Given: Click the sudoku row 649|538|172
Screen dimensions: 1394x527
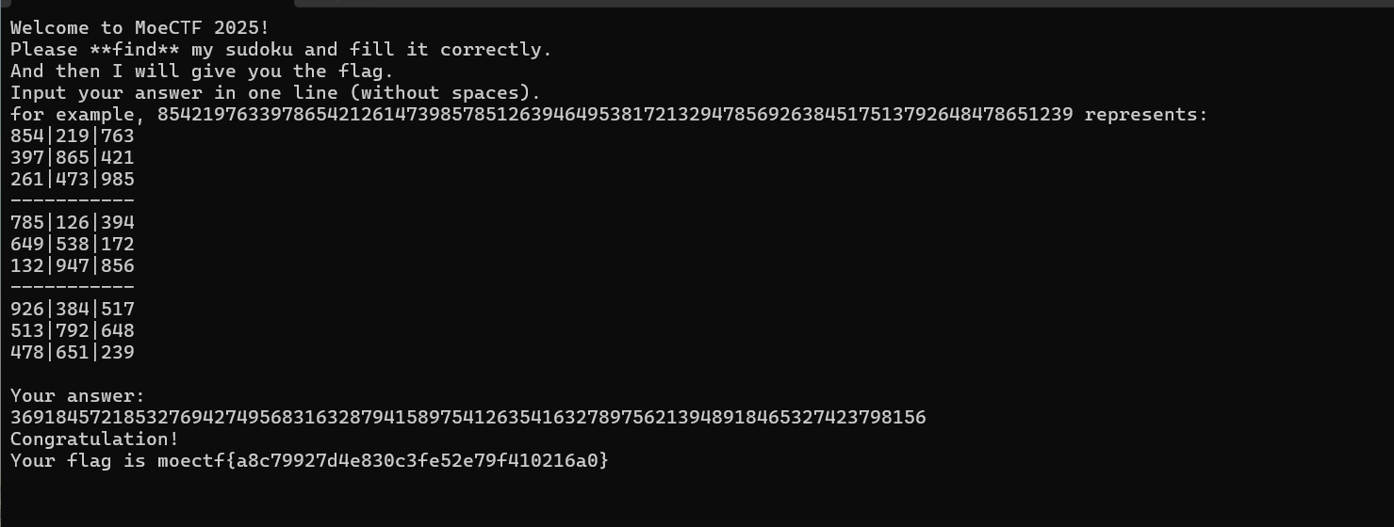Looking at the screenshot, I should (x=73, y=245).
